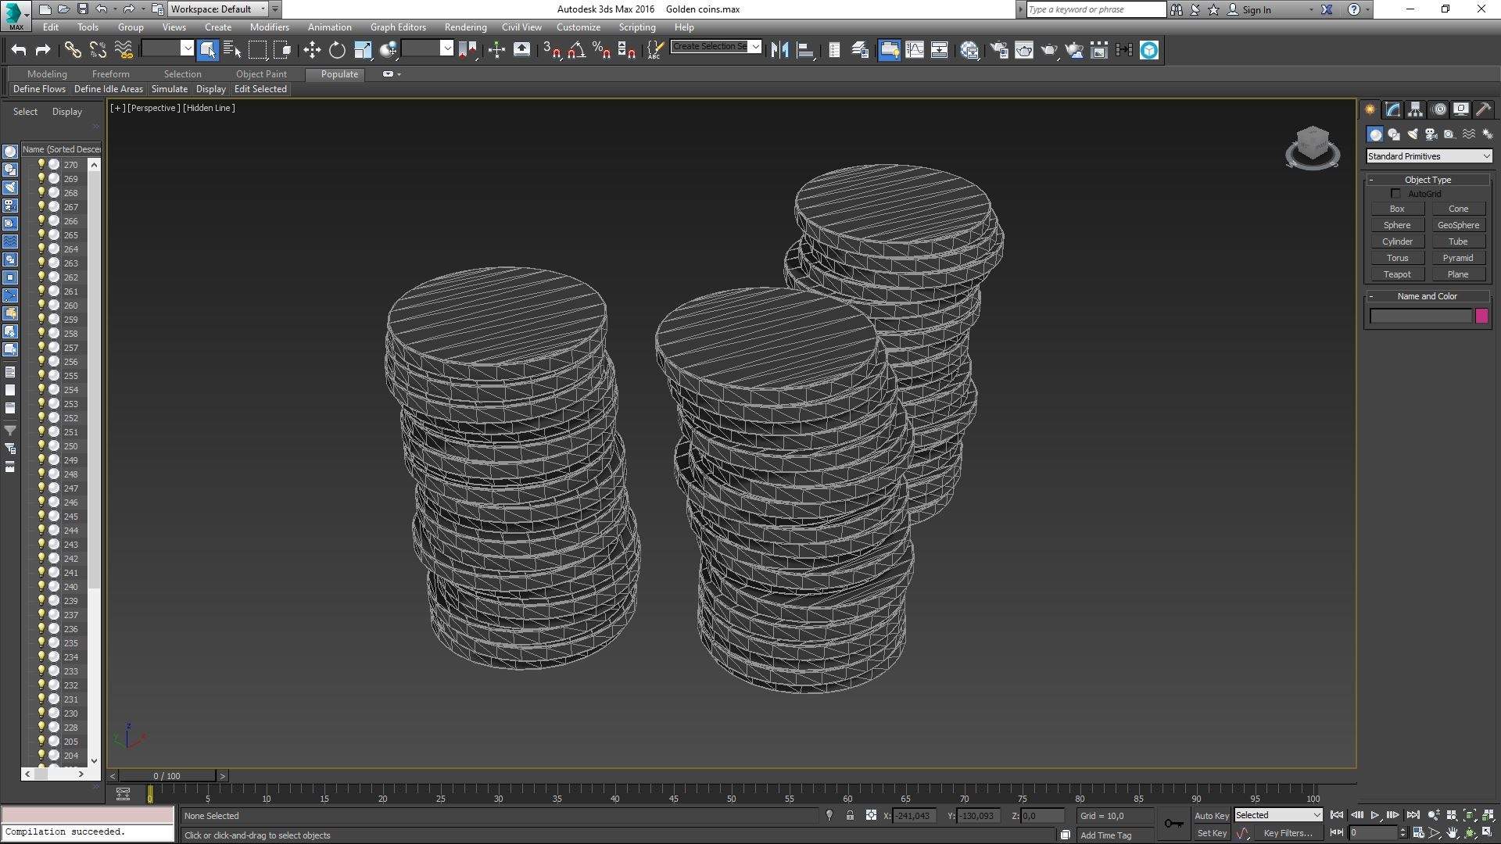Enable the AutoGrid checkbox
The height and width of the screenshot is (844, 1501).
point(1395,194)
